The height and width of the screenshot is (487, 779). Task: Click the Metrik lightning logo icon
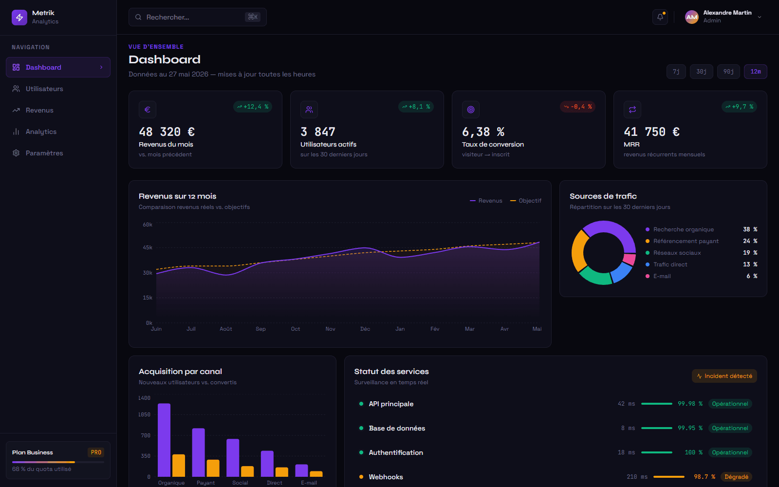point(19,17)
